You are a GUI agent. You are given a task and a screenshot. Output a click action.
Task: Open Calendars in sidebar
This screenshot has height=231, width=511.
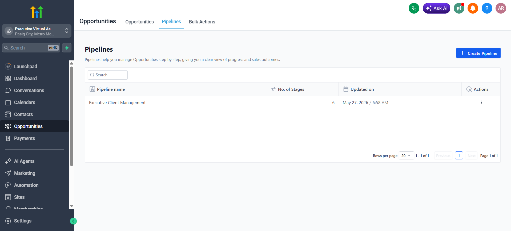[x=34, y=102]
